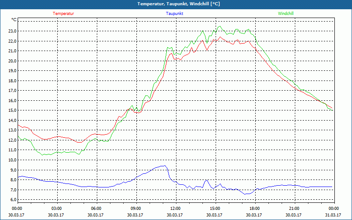Viewport: 352px width, 220px height.
Task: Click the 19,0 y-axis value
Action: [x=12, y=71]
